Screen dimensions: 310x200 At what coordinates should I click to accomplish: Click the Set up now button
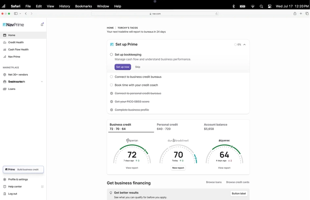point(123,67)
